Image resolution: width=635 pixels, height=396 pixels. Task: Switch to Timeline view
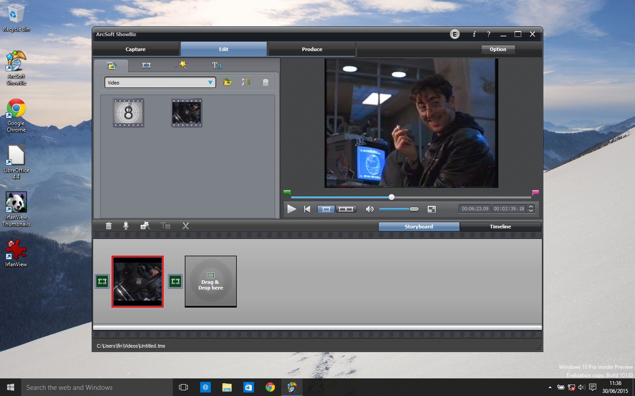click(500, 227)
